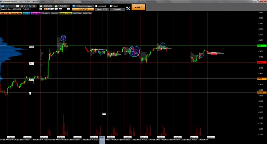Click the start date calendar icon
Image resolution: width=267 pixels, height=144 pixels.
click(x=41, y=6)
